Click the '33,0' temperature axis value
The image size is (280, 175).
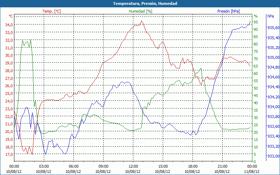[x=9, y=33]
